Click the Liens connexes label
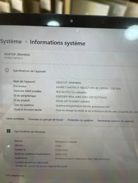The height and width of the screenshot is (183, 138). [x=15, y=119]
